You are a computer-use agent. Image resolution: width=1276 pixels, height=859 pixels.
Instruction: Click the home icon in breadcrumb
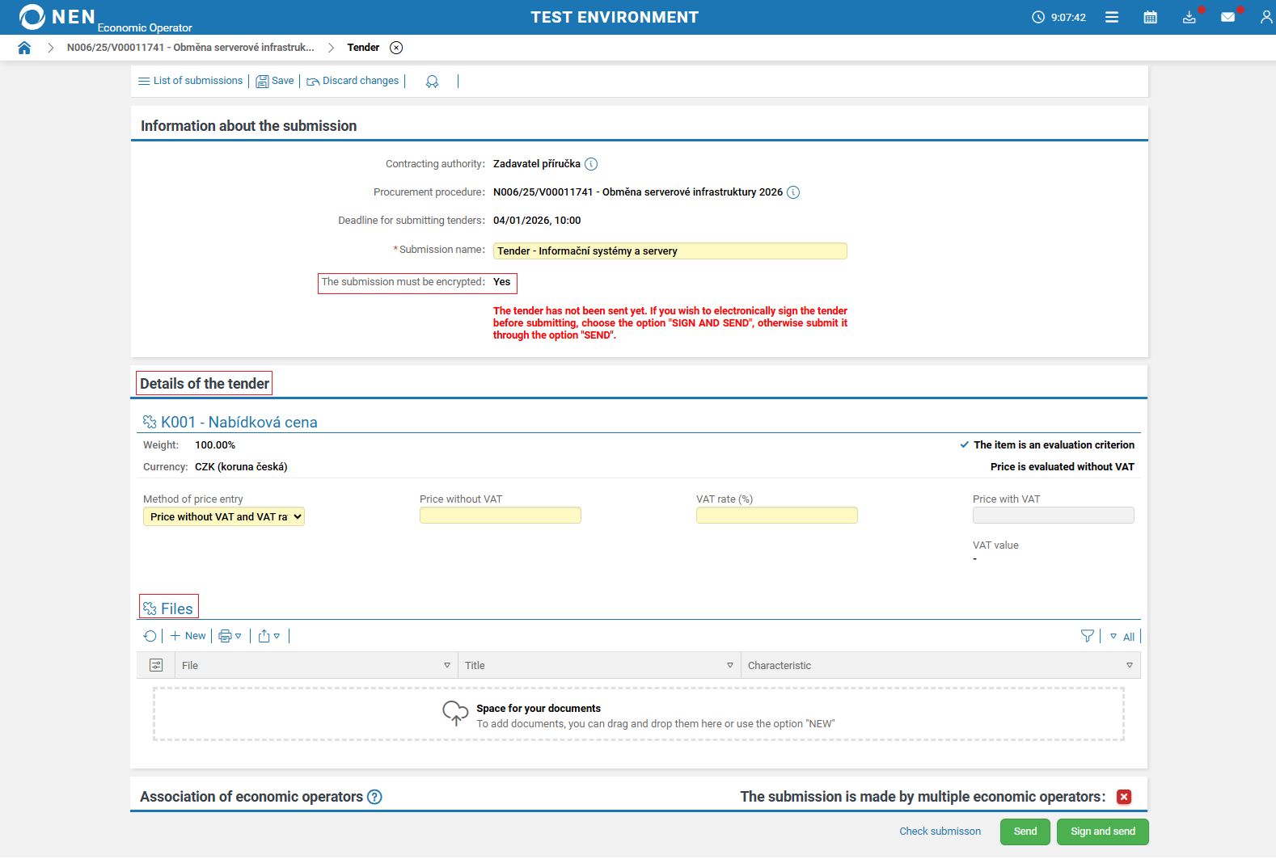24,48
